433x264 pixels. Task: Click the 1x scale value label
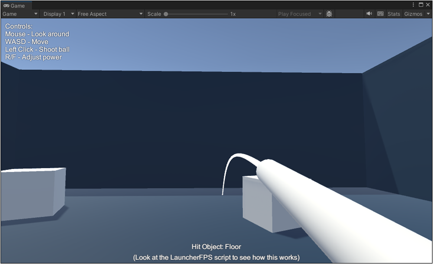tap(233, 14)
